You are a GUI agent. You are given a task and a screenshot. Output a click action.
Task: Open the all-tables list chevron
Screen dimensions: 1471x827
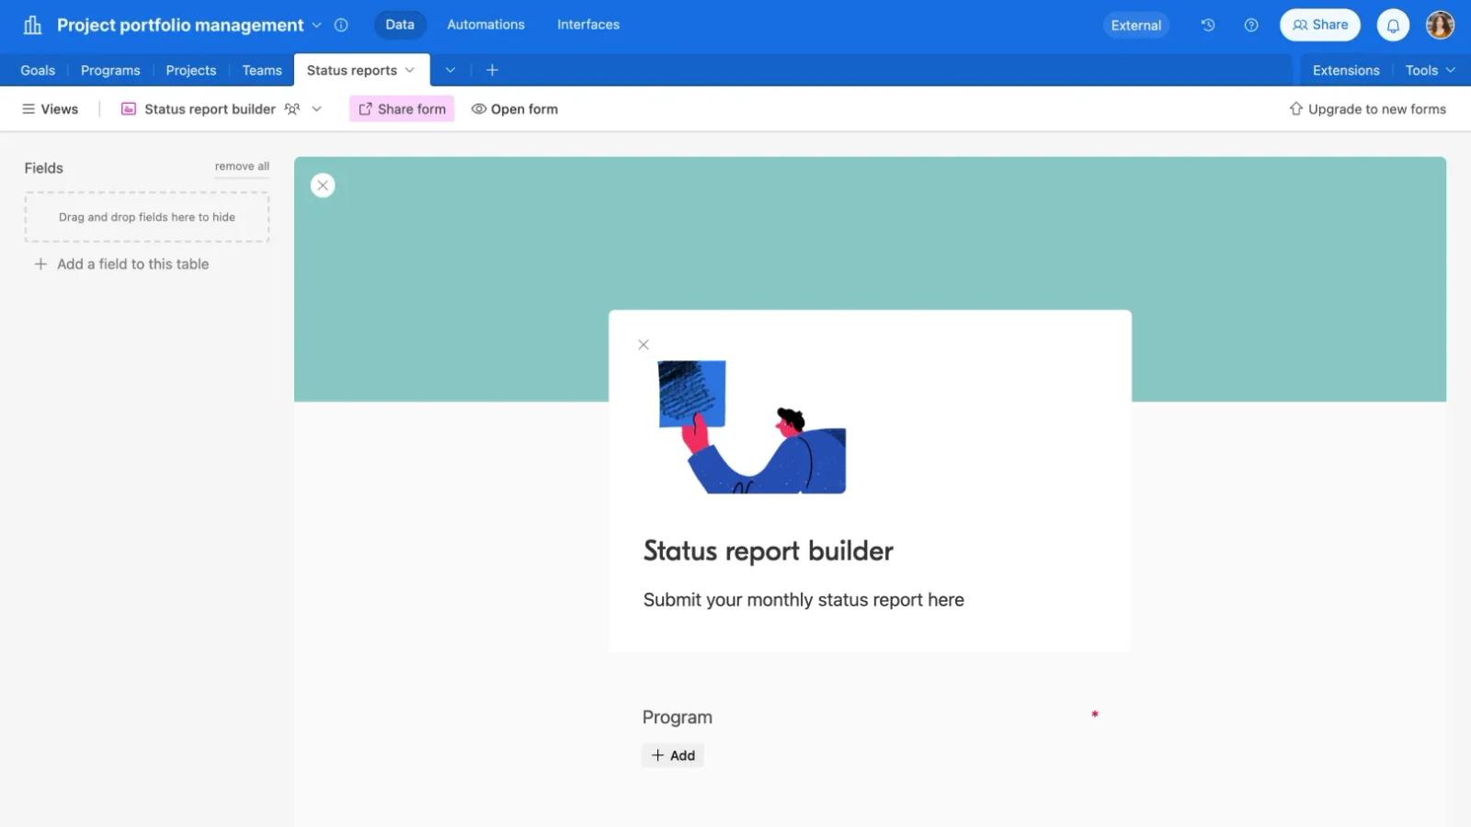click(x=450, y=70)
